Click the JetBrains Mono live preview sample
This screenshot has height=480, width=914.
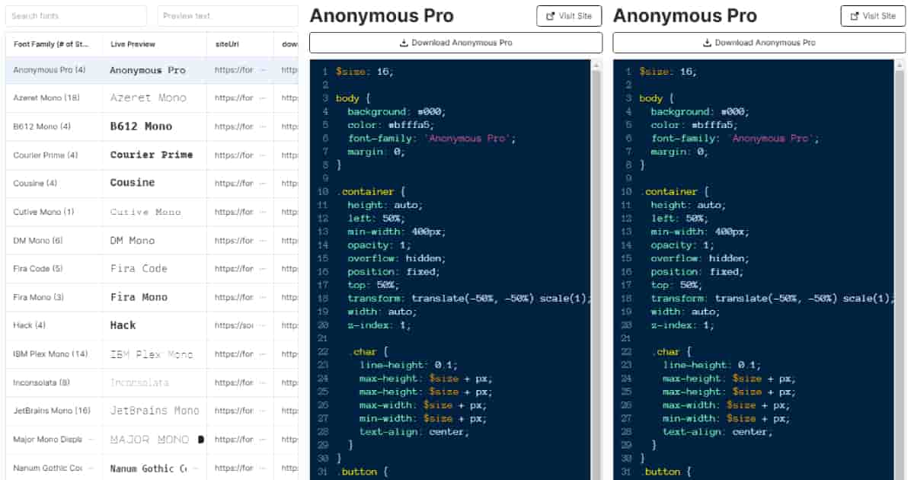coord(155,411)
